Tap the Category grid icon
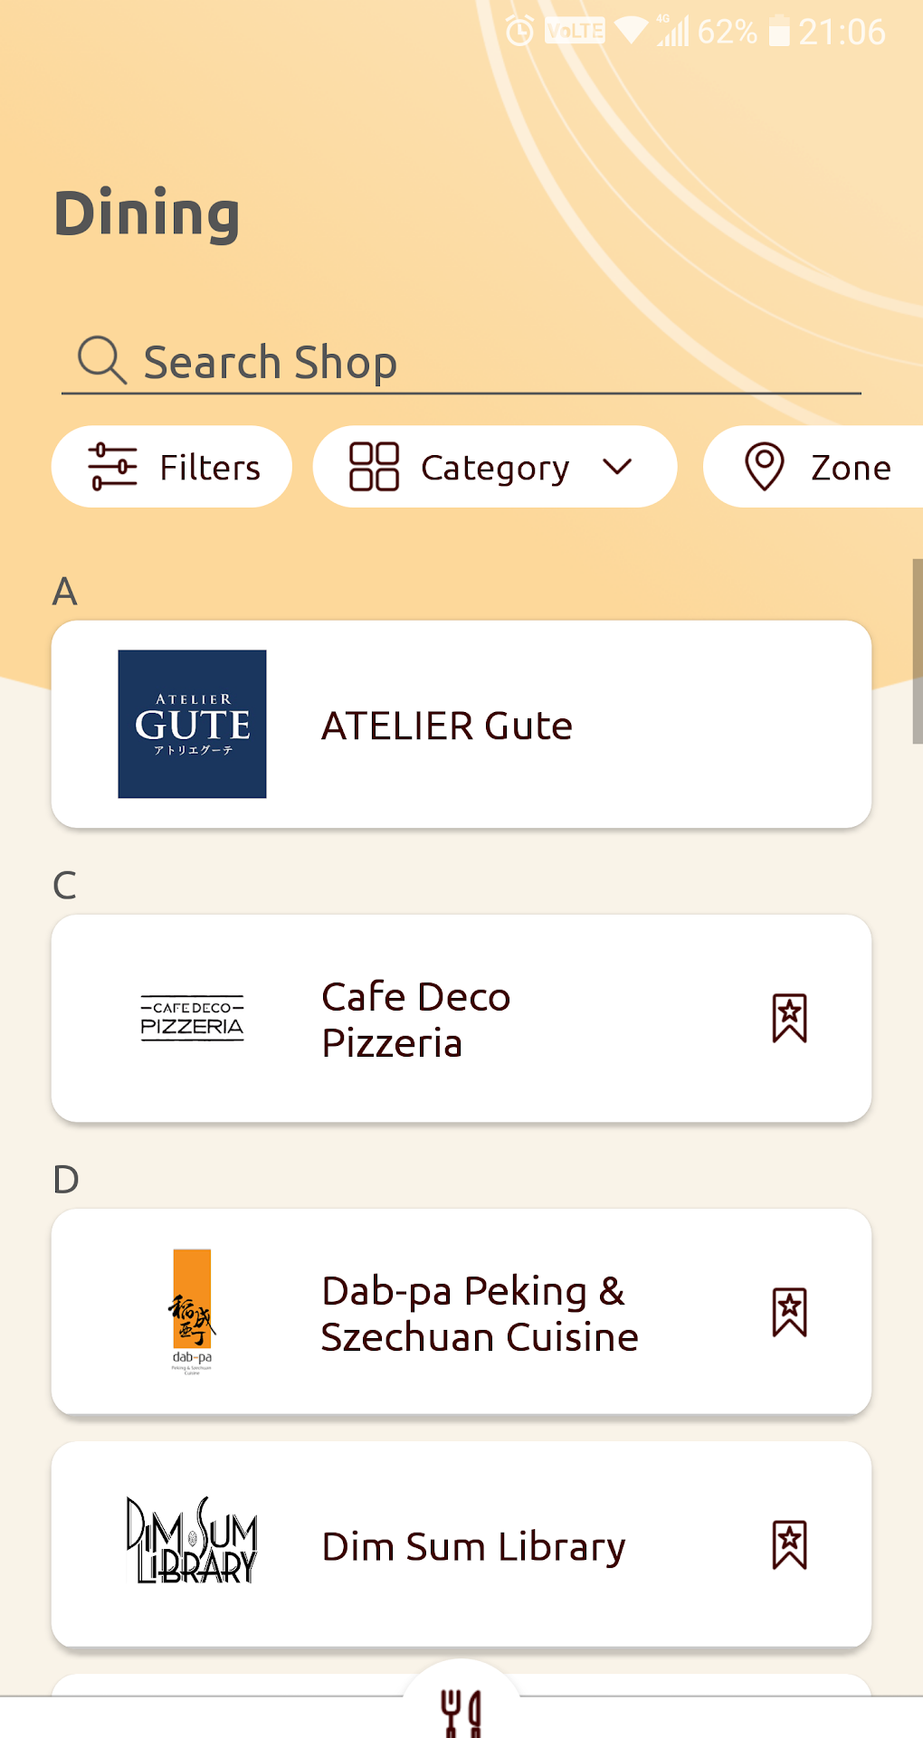This screenshot has height=1738, width=923. pos(374,467)
